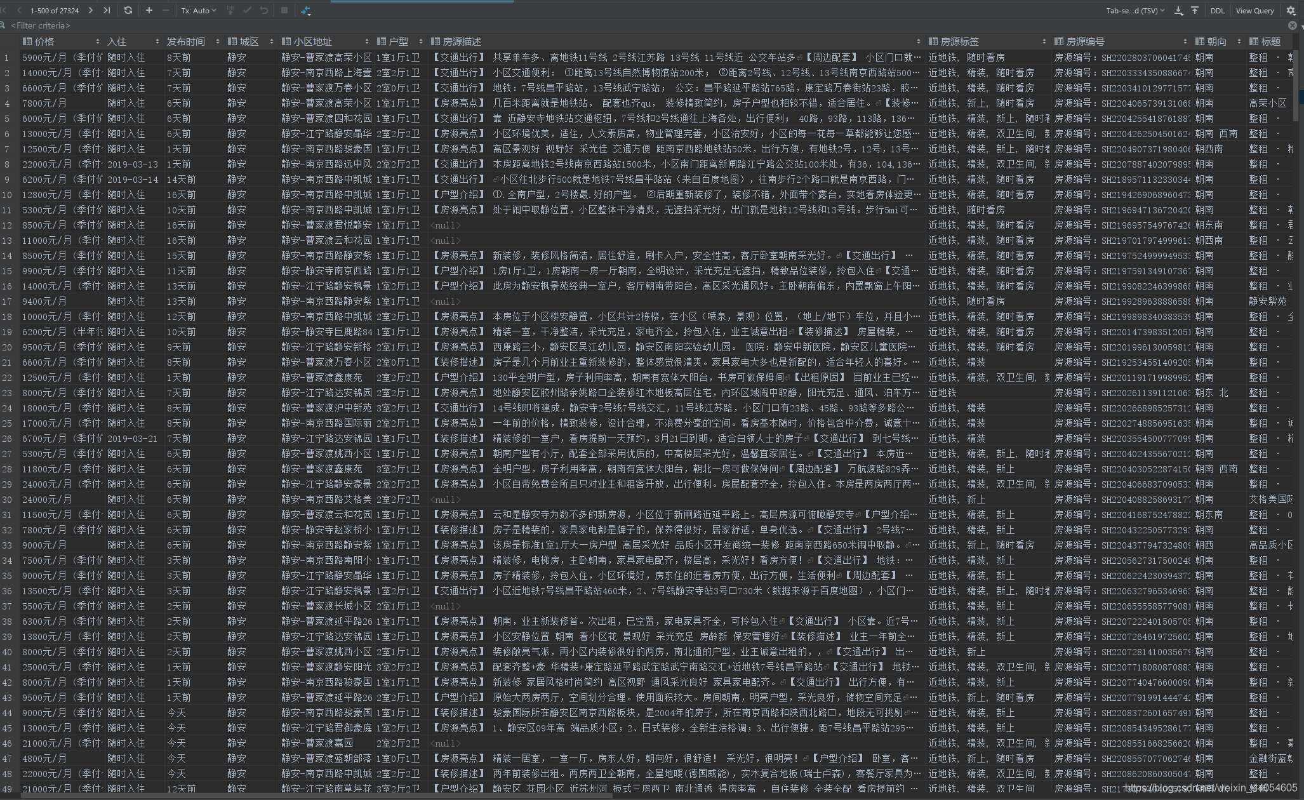Click the null description cell in row 12
Viewport: 1304px width, 800px height.
[x=676, y=225]
